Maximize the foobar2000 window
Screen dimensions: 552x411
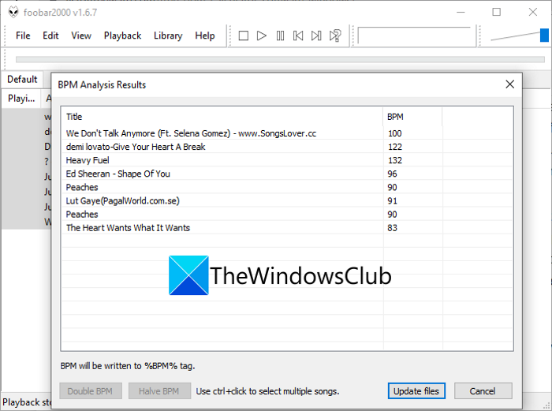(x=496, y=13)
